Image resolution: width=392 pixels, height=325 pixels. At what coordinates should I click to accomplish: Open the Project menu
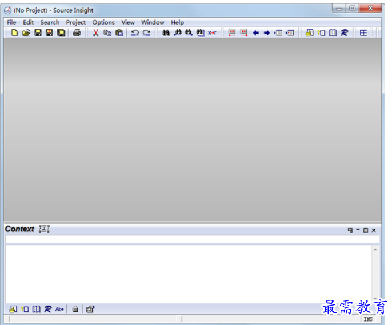76,22
